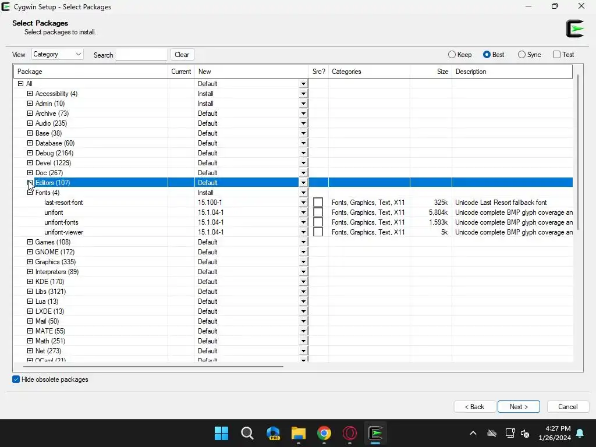Click into the Search input field

click(141, 54)
